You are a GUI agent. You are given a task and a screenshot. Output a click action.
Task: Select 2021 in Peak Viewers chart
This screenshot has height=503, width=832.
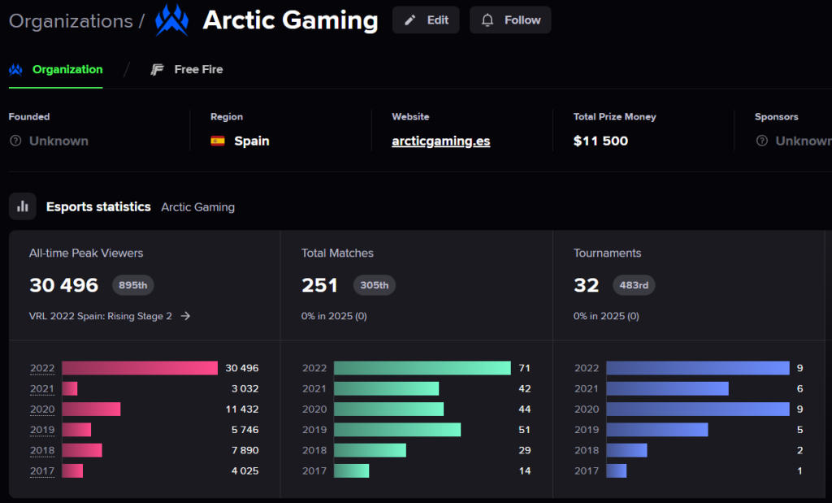[42, 388]
